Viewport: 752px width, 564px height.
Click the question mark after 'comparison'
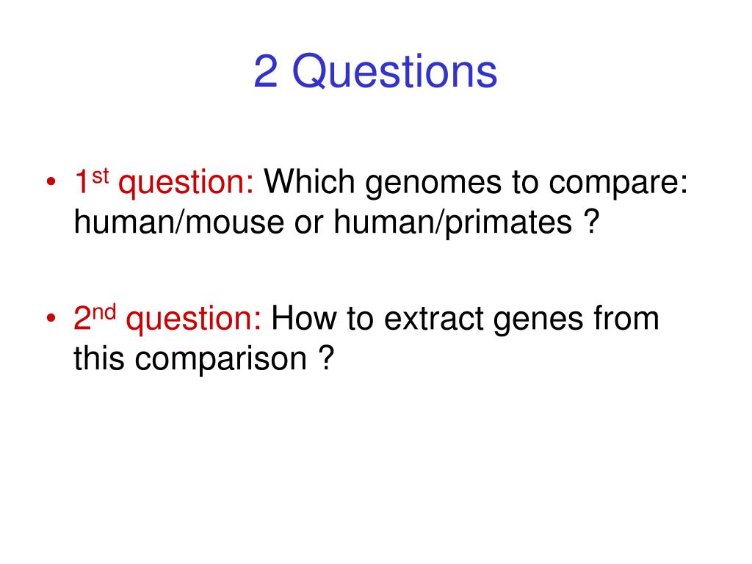326,358
